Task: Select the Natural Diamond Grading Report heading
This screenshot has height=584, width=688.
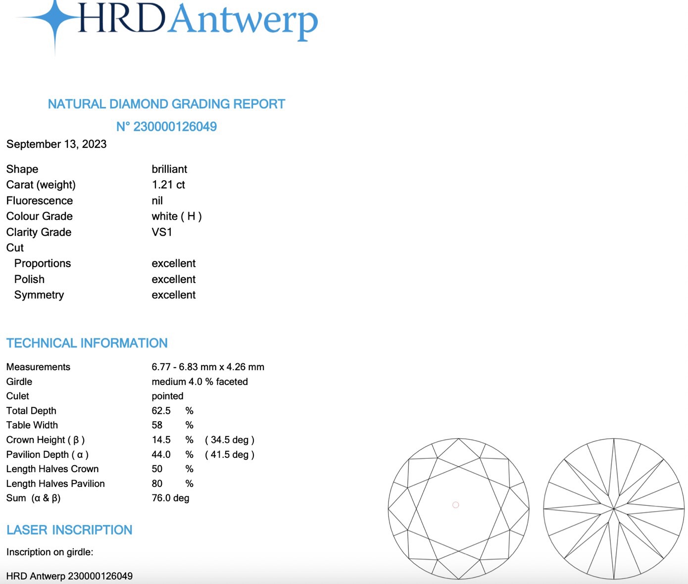Action: pyautogui.click(x=166, y=104)
